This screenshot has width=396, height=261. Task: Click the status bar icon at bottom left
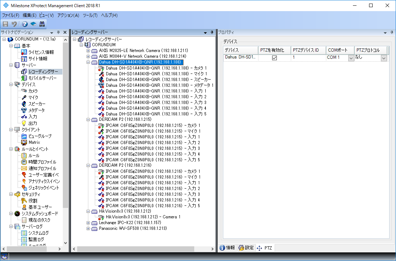coord(4,257)
